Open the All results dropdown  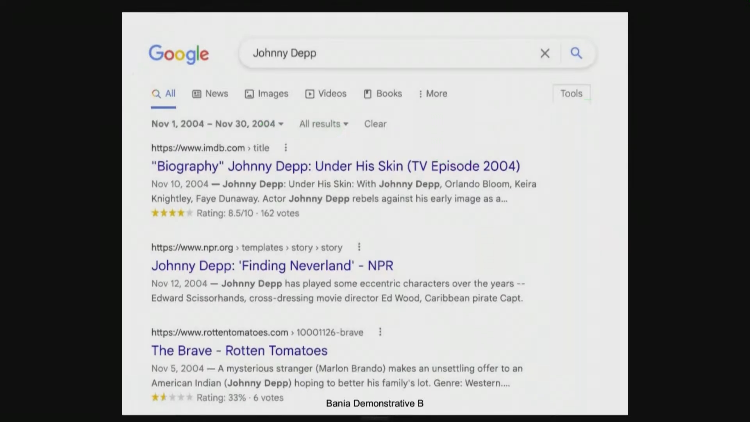[x=324, y=124]
